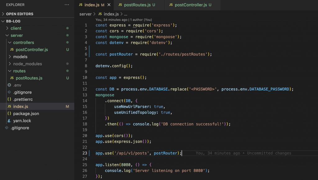Click the JS icon on the postController.js tab
This screenshot has height=180, width=318.
point(171,5)
